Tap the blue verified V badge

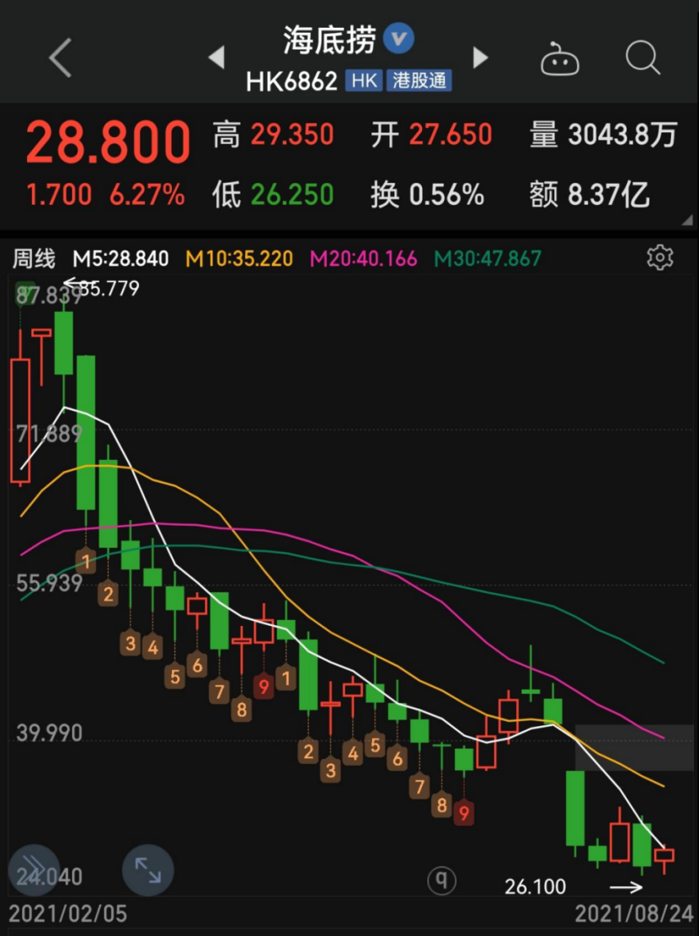398,38
